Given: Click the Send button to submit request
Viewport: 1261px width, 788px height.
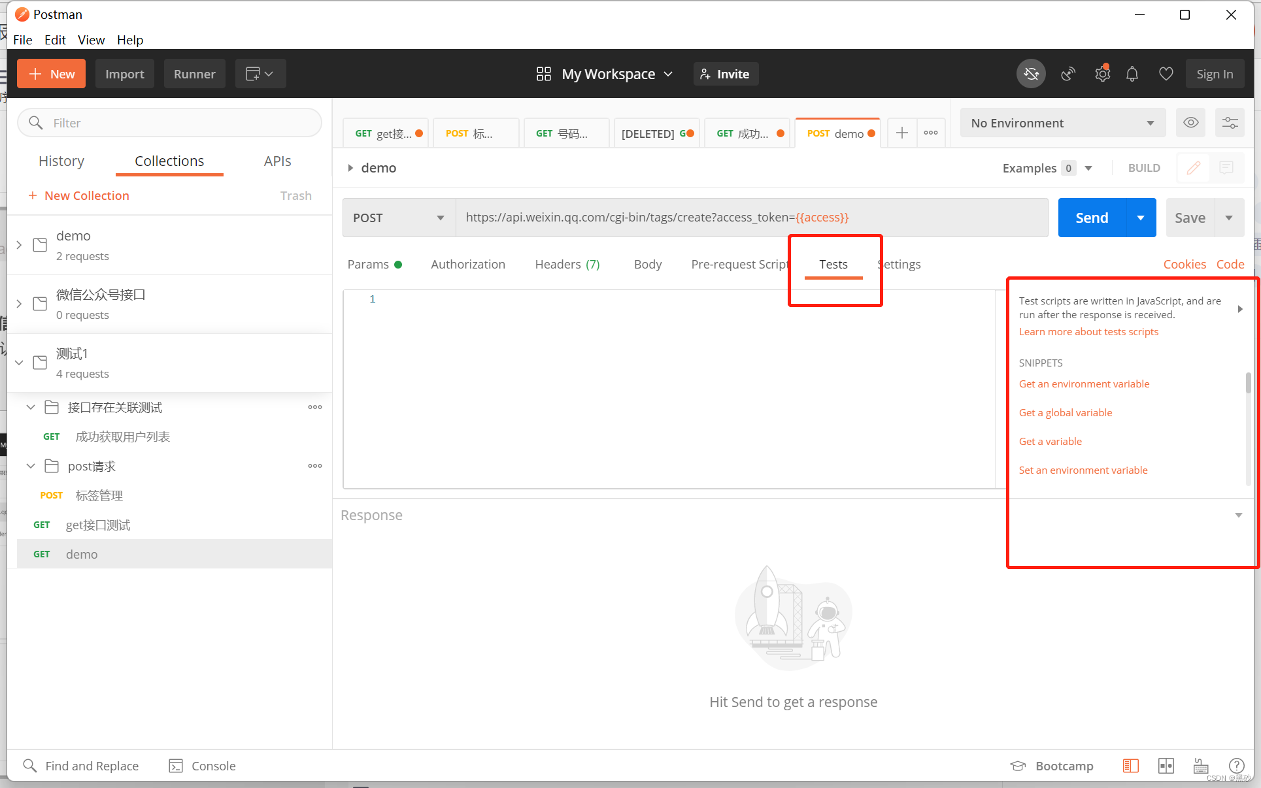Looking at the screenshot, I should [x=1091, y=217].
